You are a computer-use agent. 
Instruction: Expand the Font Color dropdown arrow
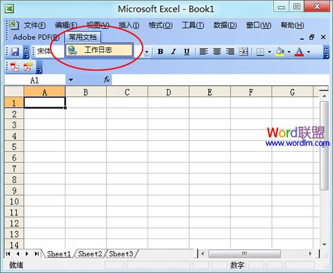click(309, 52)
